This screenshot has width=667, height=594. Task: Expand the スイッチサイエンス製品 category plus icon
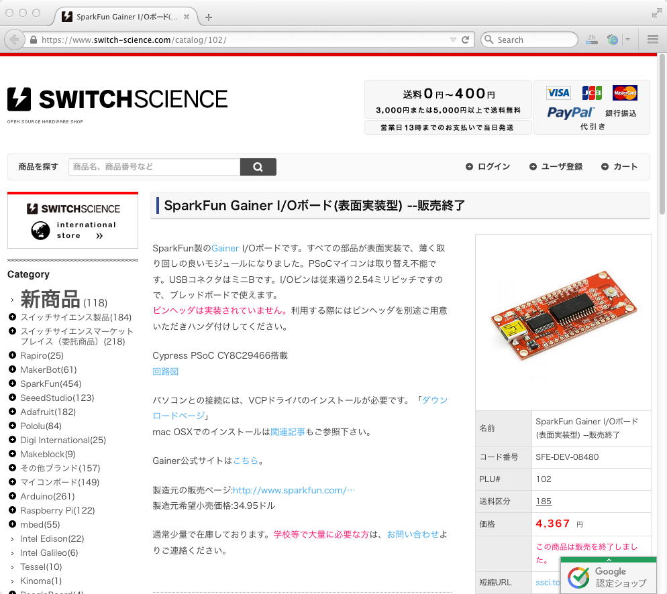pyautogui.click(x=12, y=317)
